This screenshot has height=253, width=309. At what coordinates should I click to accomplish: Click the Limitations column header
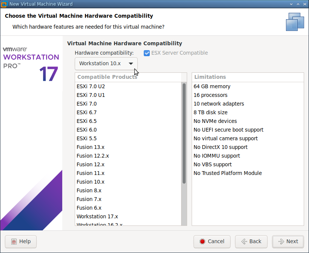248,77
